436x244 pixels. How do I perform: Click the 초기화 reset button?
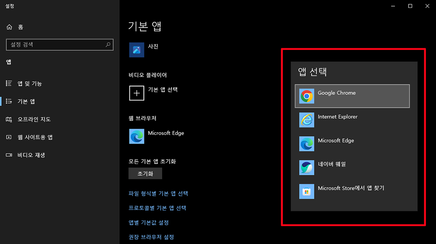click(x=145, y=174)
